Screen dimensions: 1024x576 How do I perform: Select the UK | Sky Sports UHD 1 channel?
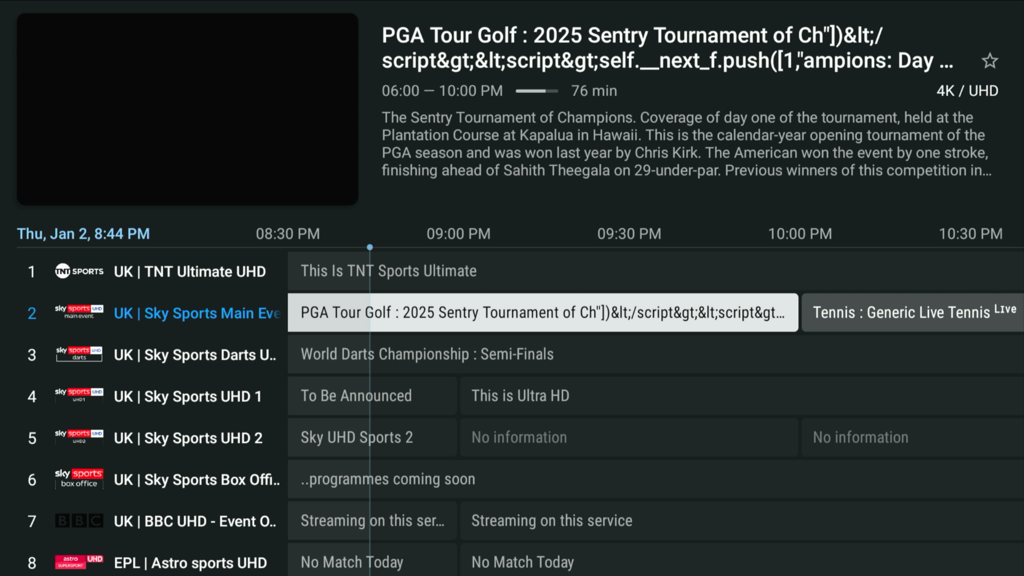coord(188,397)
